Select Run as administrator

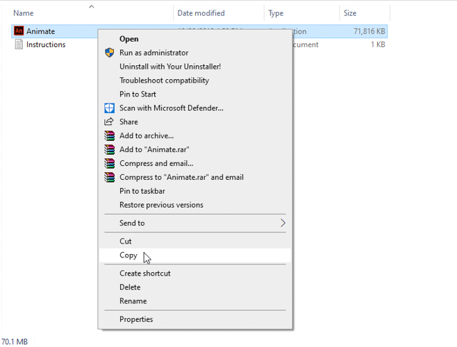tap(195, 53)
